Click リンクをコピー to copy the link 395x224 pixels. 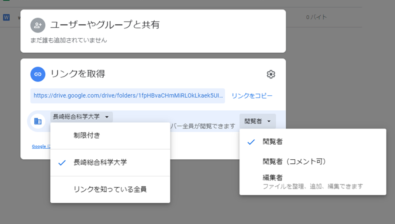[252, 96]
